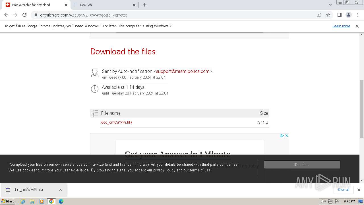The image size is (364, 205).
Task: Toggle the Chrome side panel
Action: tap(340, 15)
